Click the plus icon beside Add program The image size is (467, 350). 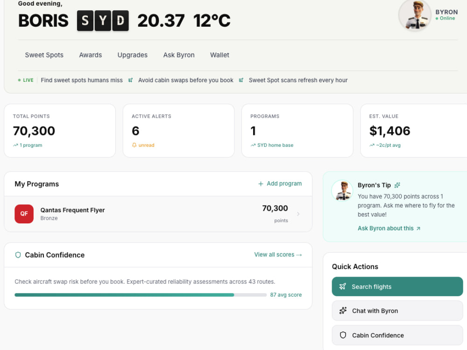click(x=261, y=184)
